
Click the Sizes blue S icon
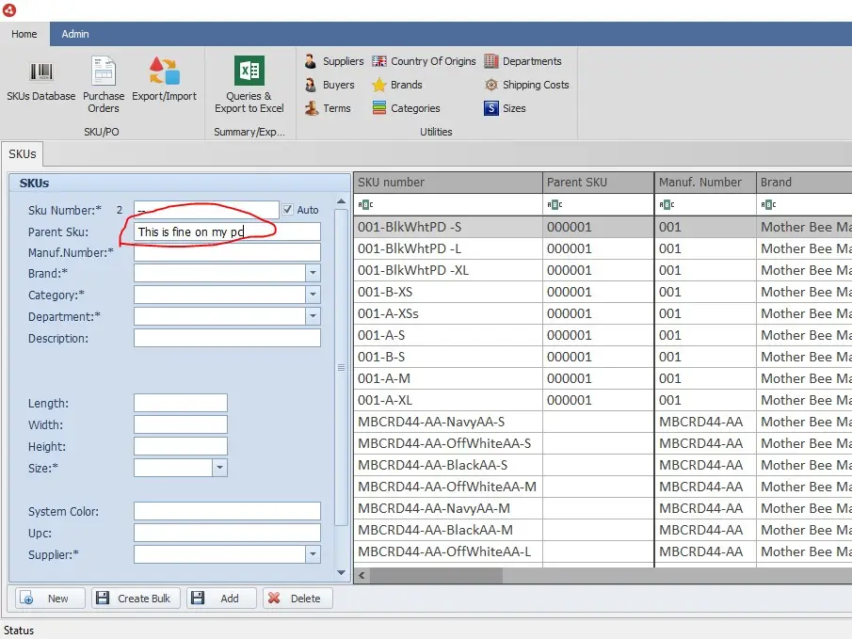pyautogui.click(x=491, y=108)
